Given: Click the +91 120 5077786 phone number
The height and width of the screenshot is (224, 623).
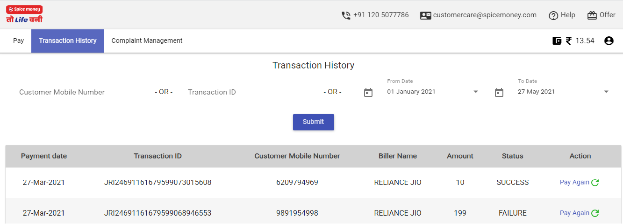Looking at the screenshot, I should (381, 15).
